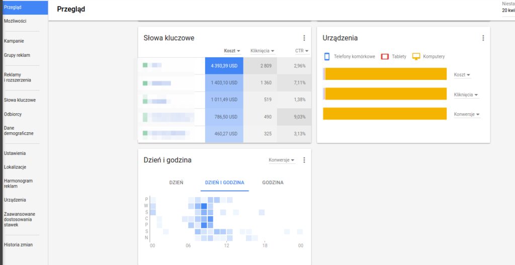Viewport: 515px width, 265px height.
Task: Switch to the DZIEŃ tab
Action: (176, 183)
